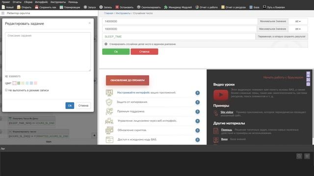Image resolution: width=314 pixels, height=176 pixels.
Task: Click the Сохранить как toolbar button
Action: [46, 7]
